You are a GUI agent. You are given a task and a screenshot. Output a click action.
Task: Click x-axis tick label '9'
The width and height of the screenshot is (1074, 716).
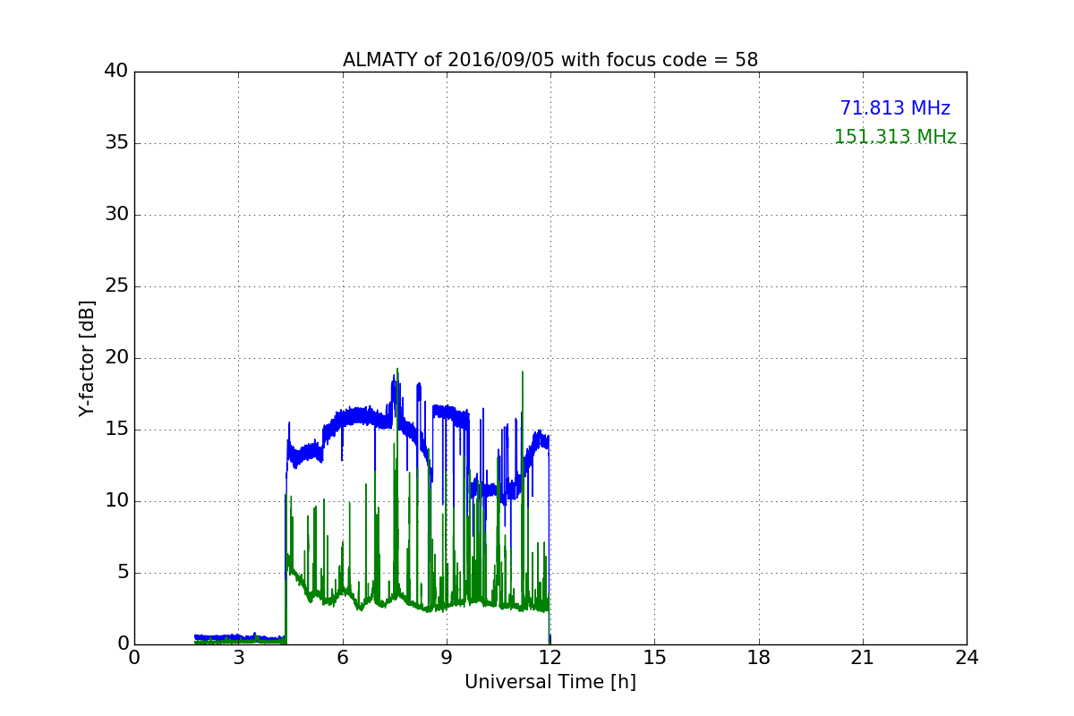pyautogui.click(x=447, y=658)
